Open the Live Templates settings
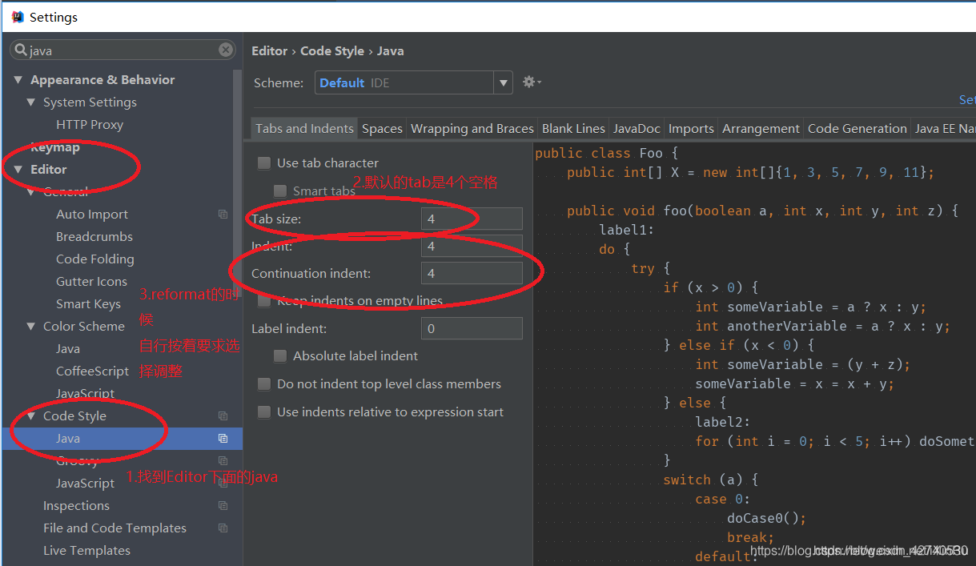Viewport: 976px width, 566px height. tap(86, 551)
